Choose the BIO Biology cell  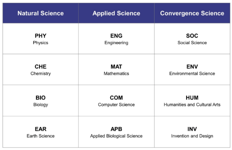(40, 101)
